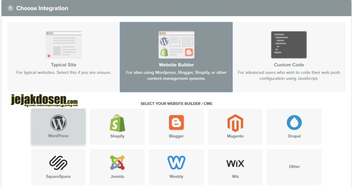Click the WordPress label text
Viewport: 352px width, 188px height.
tap(58, 136)
